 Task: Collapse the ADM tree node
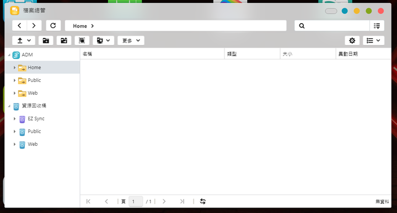coord(9,55)
